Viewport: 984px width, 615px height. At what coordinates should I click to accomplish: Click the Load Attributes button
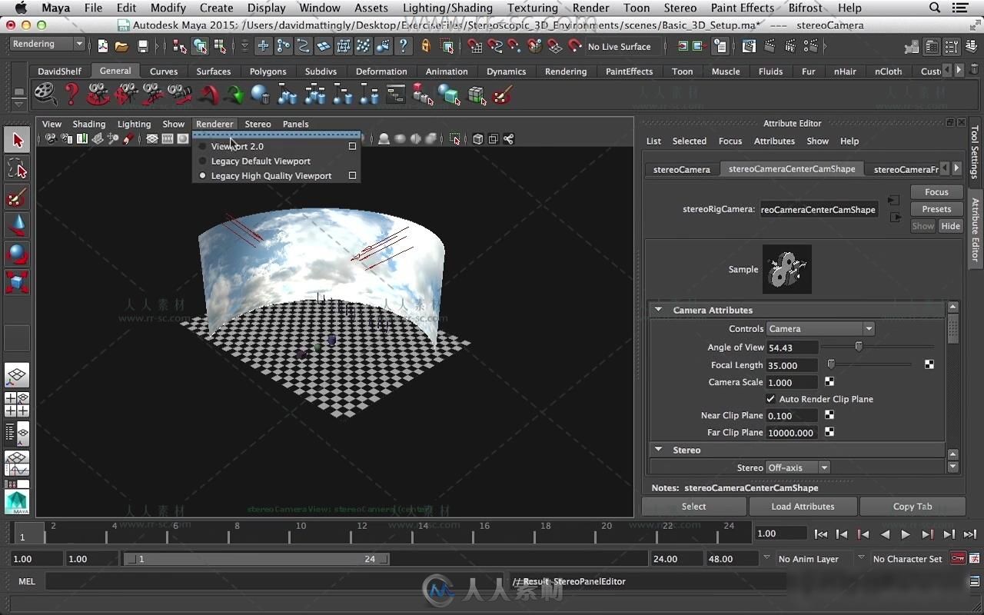coord(803,507)
